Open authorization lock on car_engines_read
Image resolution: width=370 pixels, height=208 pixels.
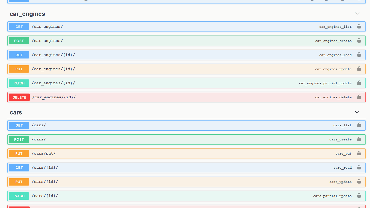click(359, 55)
